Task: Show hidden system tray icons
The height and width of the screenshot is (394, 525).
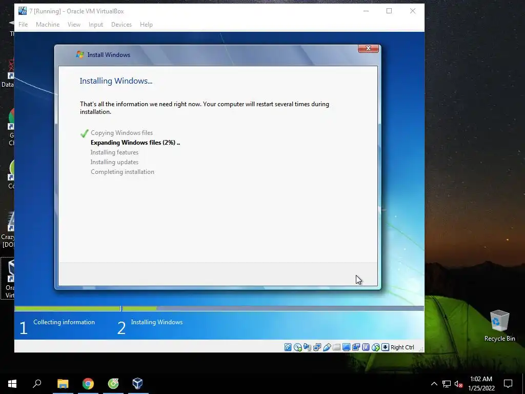Action: (x=434, y=384)
